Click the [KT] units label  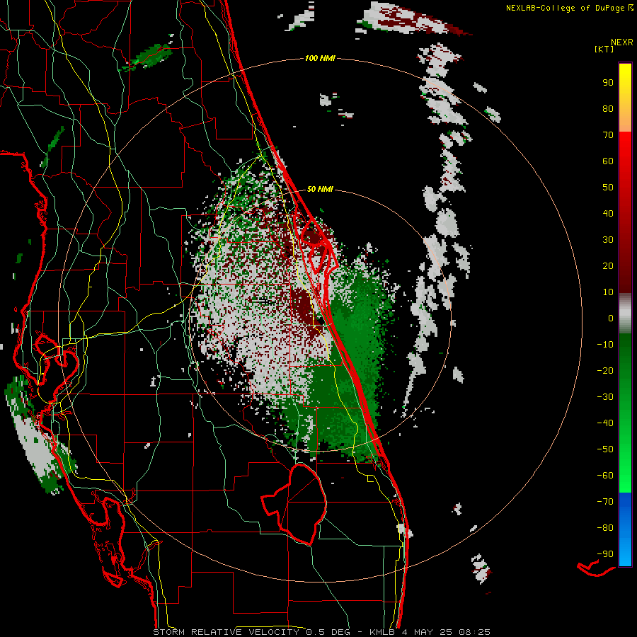click(x=604, y=49)
